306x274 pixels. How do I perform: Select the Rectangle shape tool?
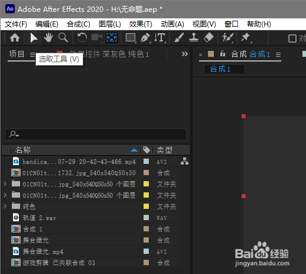(x=131, y=37)
